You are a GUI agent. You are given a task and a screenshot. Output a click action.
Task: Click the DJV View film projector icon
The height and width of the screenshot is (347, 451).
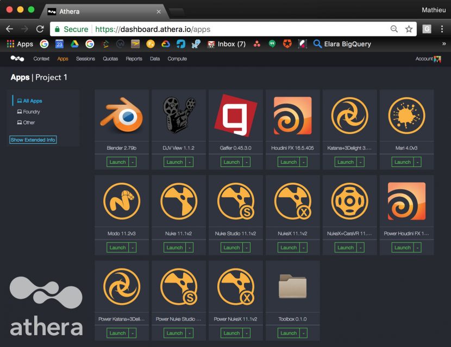click(179, 116)
